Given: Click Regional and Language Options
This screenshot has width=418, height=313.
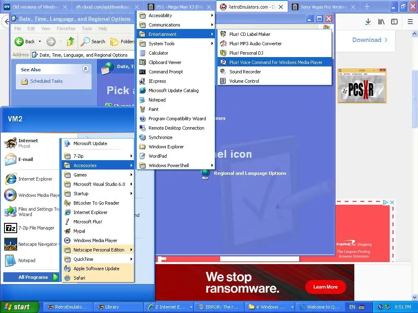Looking at the screenshot, I should click(x=250, y=173).
